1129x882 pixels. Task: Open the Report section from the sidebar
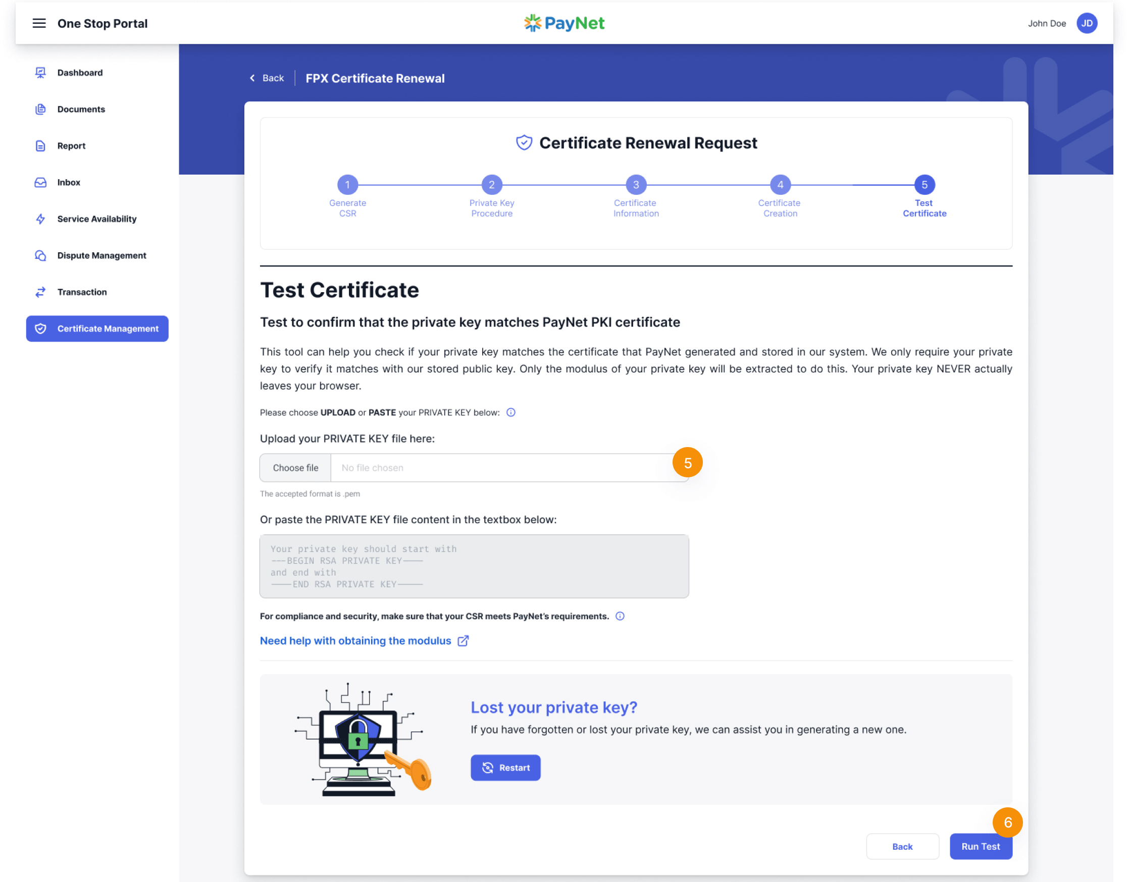click(40, 146)
